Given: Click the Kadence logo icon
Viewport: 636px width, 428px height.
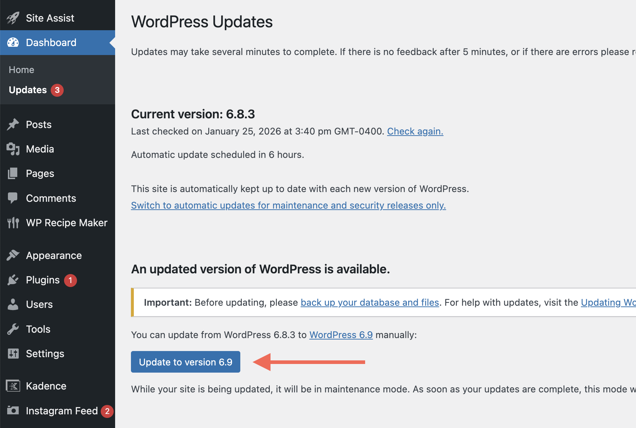Looking at the screenshot, I should [13, 386].
